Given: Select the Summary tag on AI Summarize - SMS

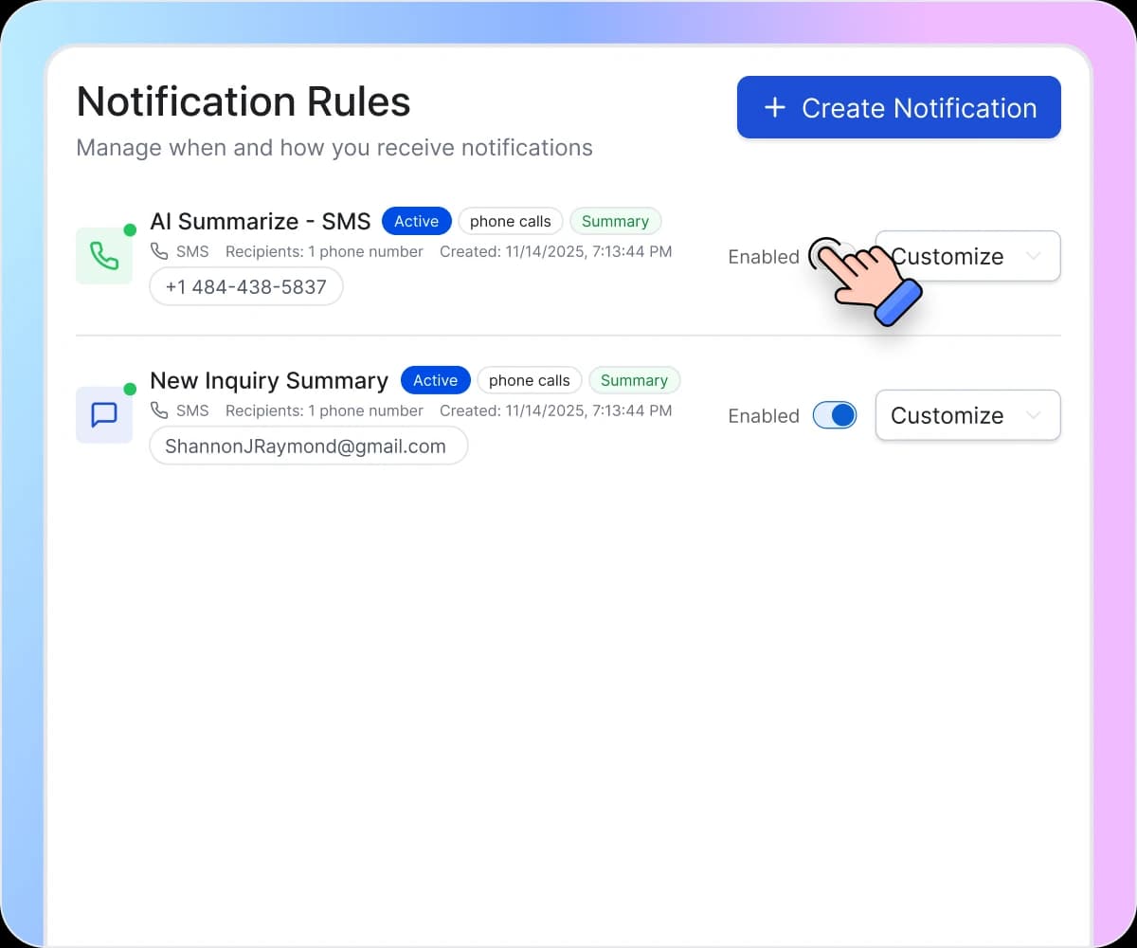Looking at the screenshot, I should [x=616, y=221].
